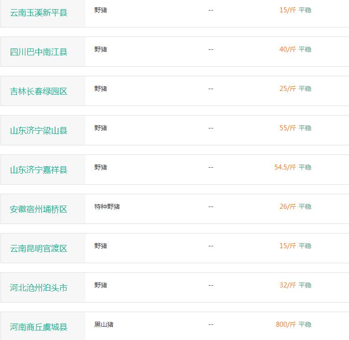Open the 安徽宿州埇桥区 region link

pyautogui.click(x=38, y=209)
